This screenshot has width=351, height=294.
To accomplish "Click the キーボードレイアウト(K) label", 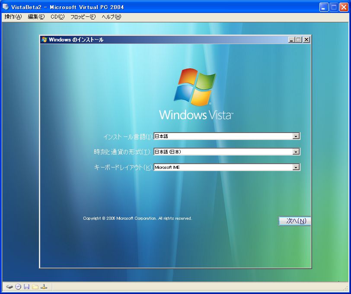I will pos(123,168).
